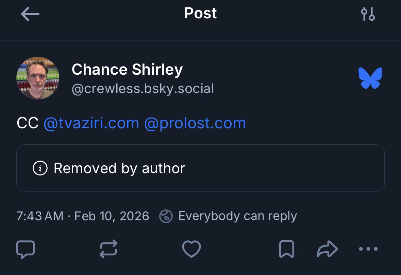Click the 'Removed by author' text

coord(119,168)
